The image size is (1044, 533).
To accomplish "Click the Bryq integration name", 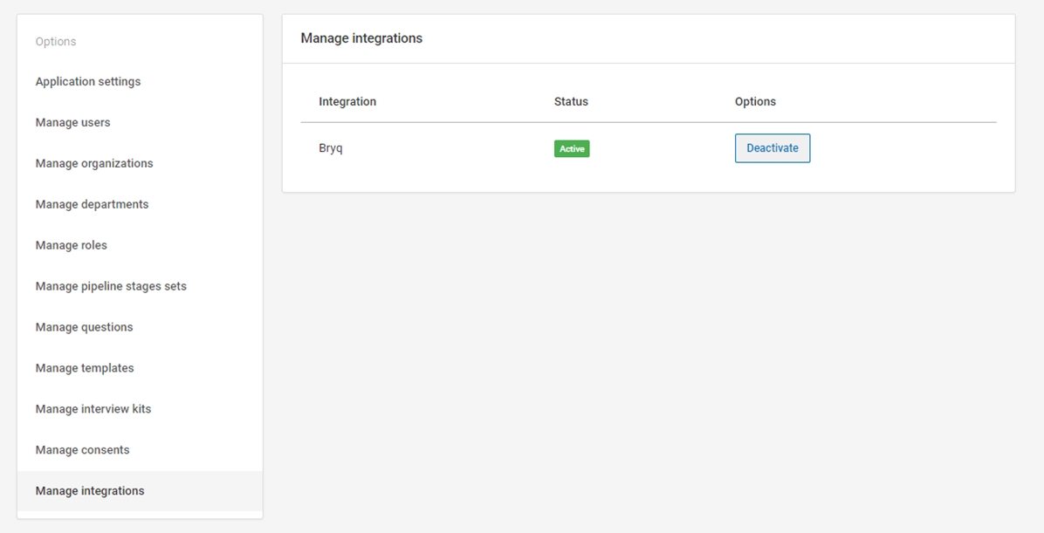I will (x=331, y=148).
